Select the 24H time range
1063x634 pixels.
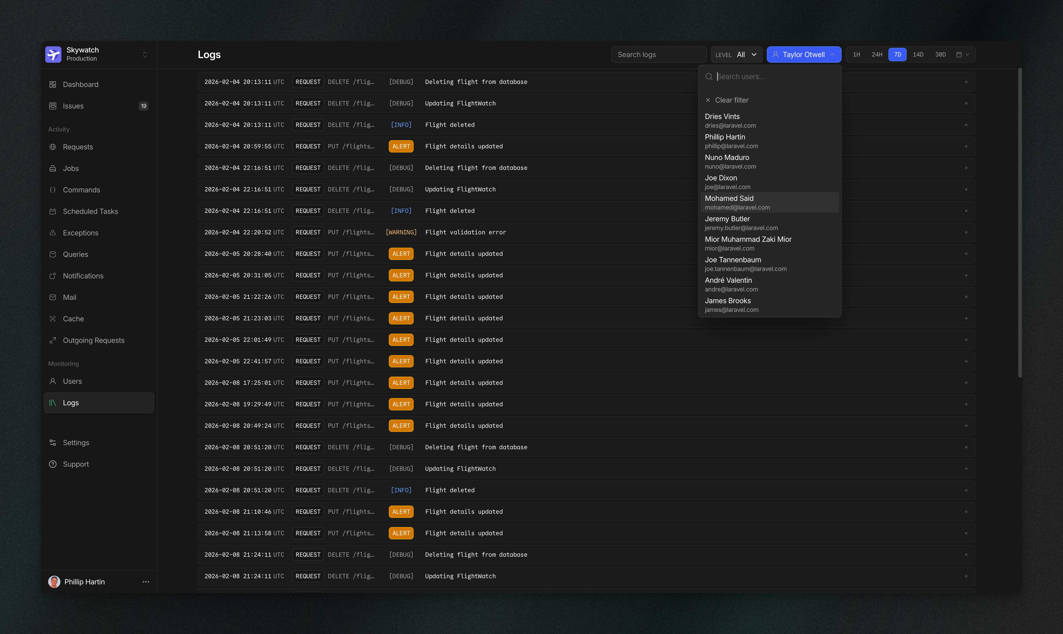(877, 55)
